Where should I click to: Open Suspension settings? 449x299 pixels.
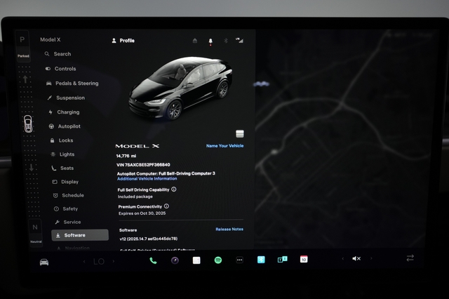(66, 98)
